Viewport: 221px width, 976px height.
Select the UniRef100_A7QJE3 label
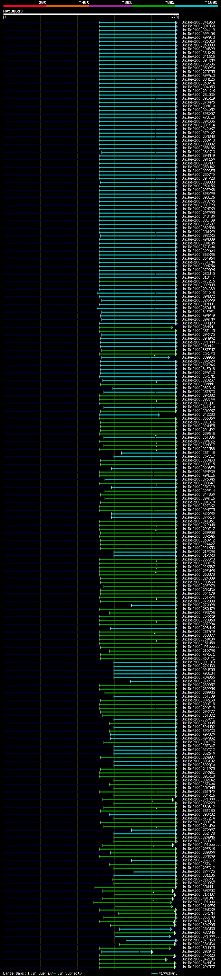[198, 117]
